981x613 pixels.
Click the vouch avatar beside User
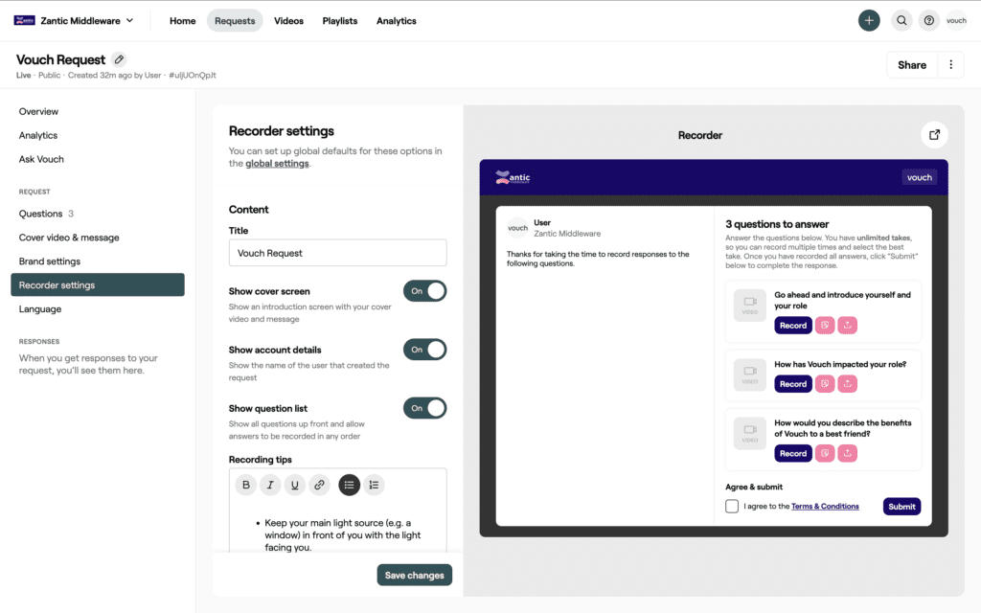point(517,228)
